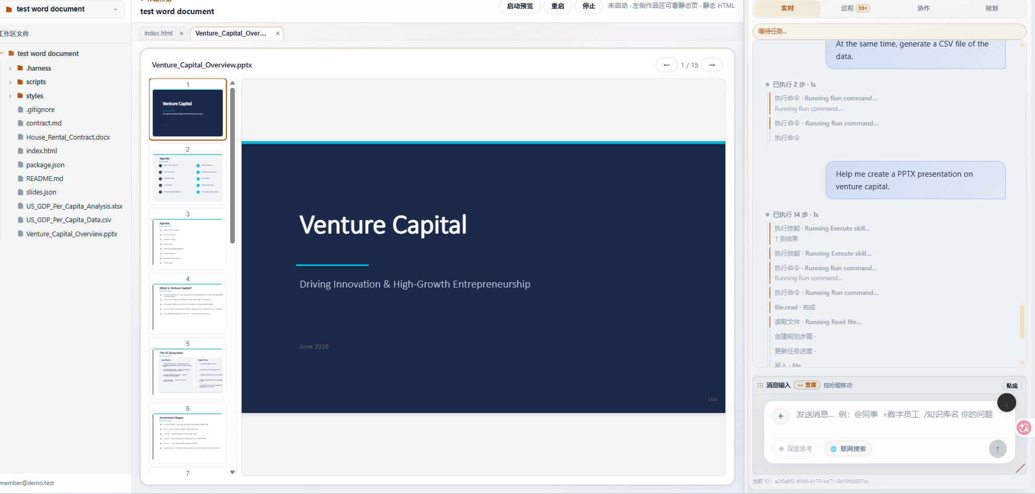Select slide 5 The VC Ecosystem thumbnail

click(188, 369)
